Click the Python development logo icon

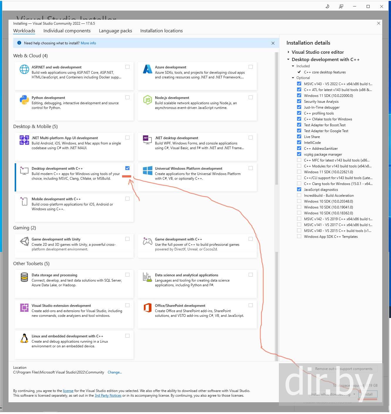pyautogui.click(x=24, y=100)
